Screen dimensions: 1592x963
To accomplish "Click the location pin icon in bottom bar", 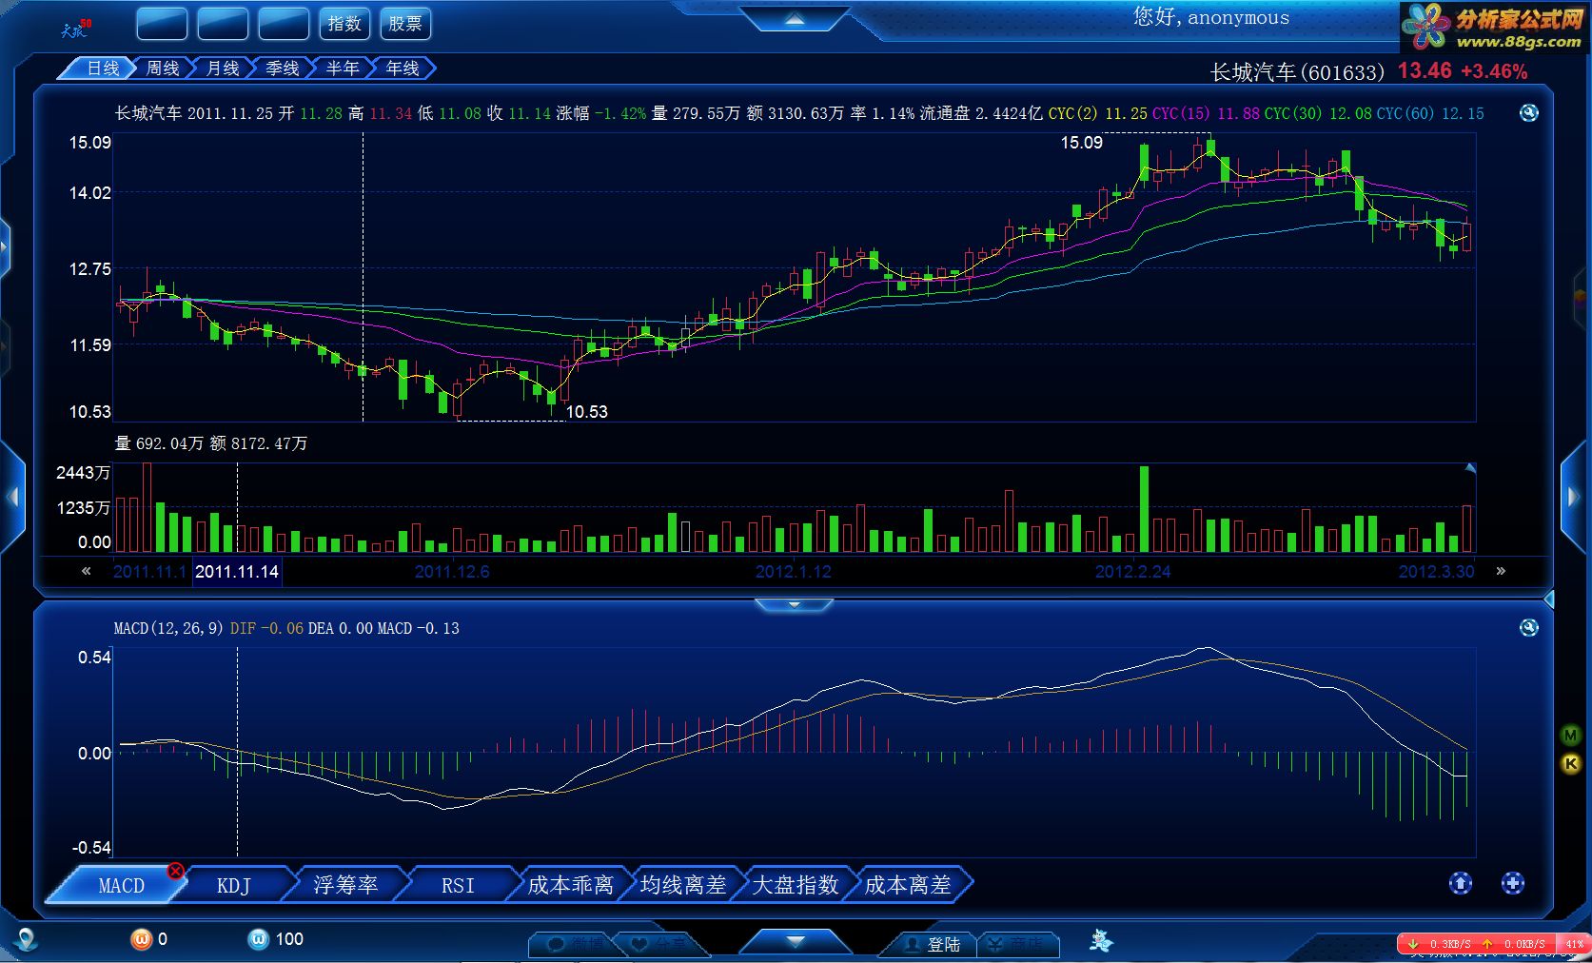I will (x=27, y=939).
